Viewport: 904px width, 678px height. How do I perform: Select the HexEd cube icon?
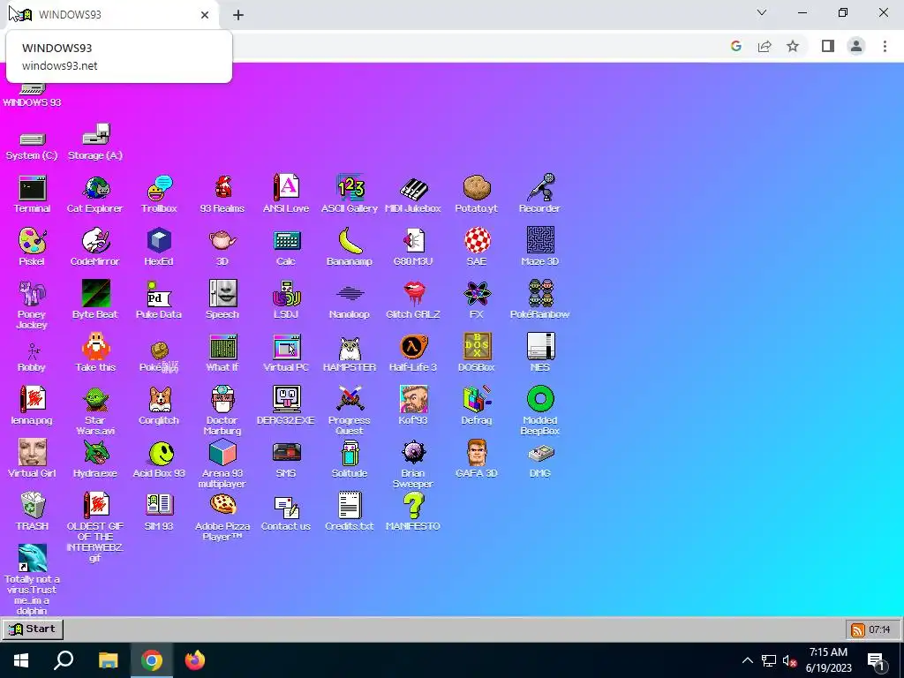pos(159,241)
